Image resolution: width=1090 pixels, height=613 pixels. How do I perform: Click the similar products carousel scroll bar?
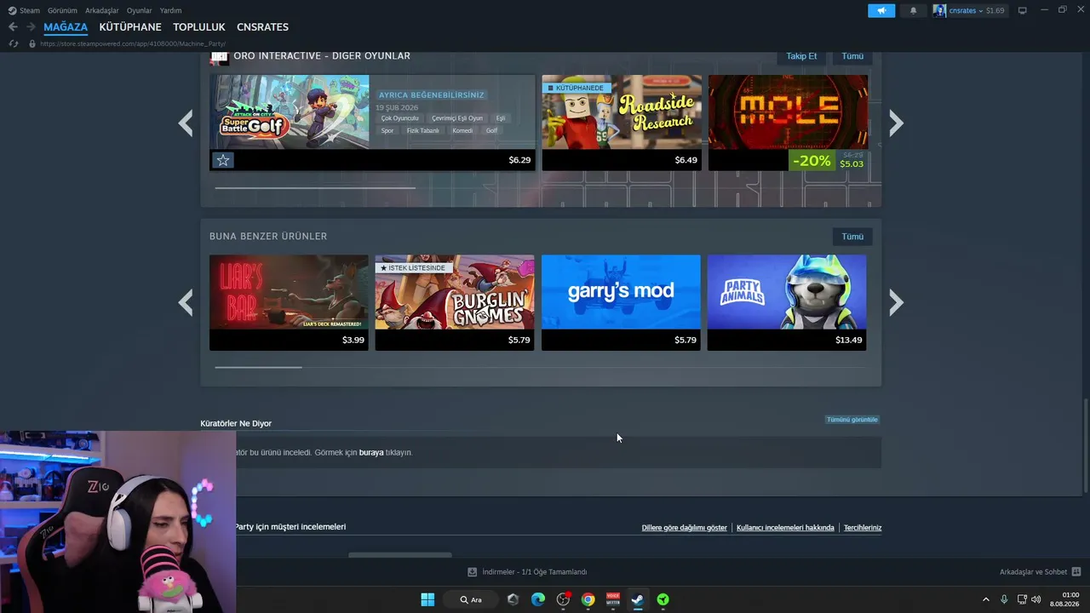(x=258, y=367)
